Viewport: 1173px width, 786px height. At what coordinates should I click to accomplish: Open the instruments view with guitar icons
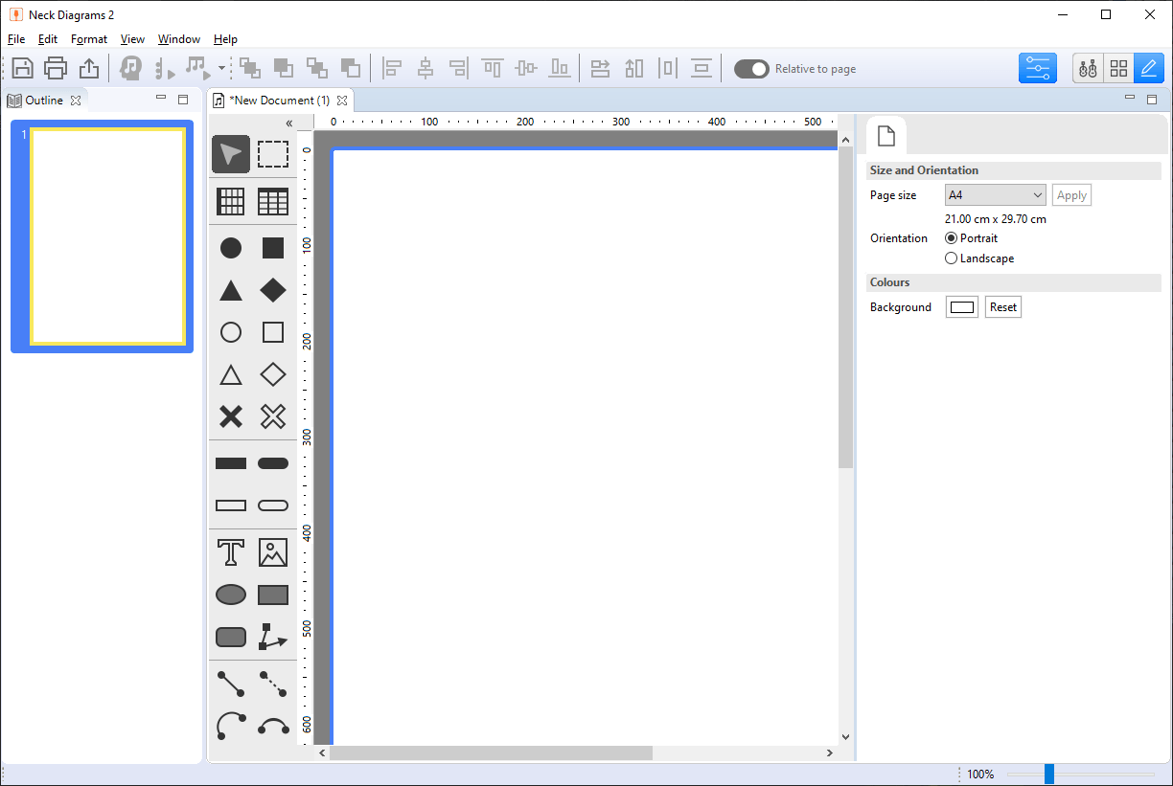(1088, 68)
